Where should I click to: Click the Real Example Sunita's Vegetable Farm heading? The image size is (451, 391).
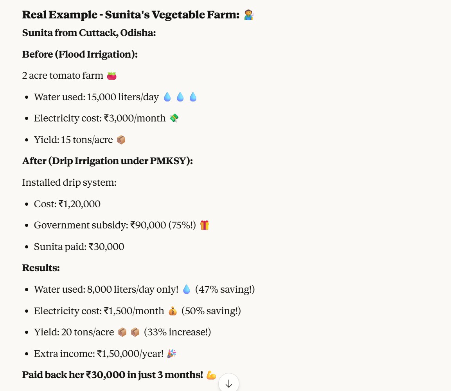[x=131, y=15]
